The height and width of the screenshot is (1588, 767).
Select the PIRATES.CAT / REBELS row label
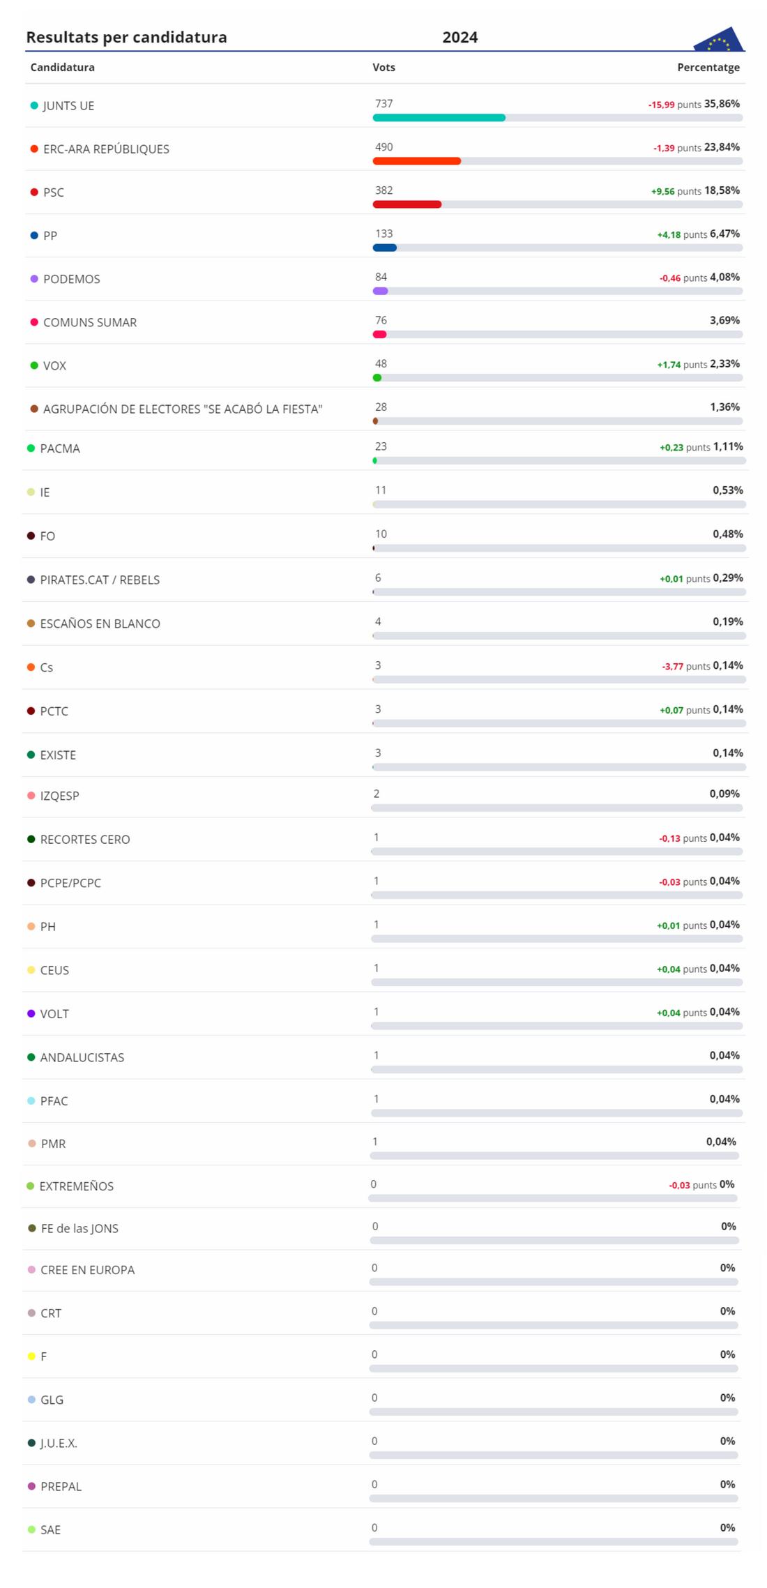(100, 580)
